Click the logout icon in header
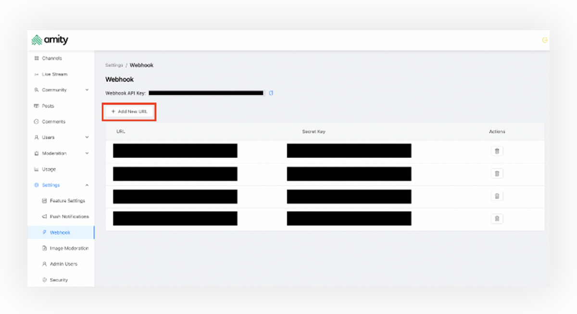Screen dimensions: 577x314 click(545, 40)
